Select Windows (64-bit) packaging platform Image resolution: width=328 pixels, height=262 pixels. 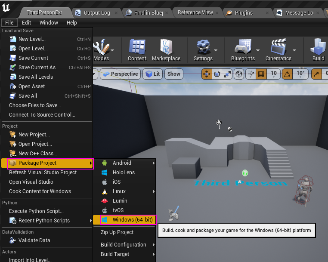(124, 219)
